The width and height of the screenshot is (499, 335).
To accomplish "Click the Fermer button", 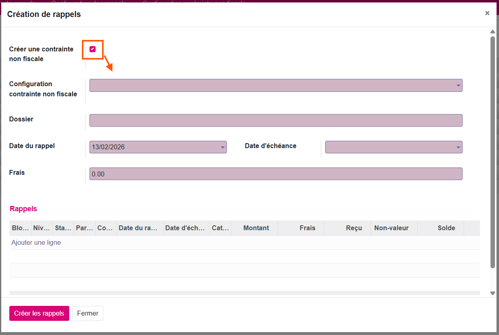I will pyautogui.click(x=87, y=313).
